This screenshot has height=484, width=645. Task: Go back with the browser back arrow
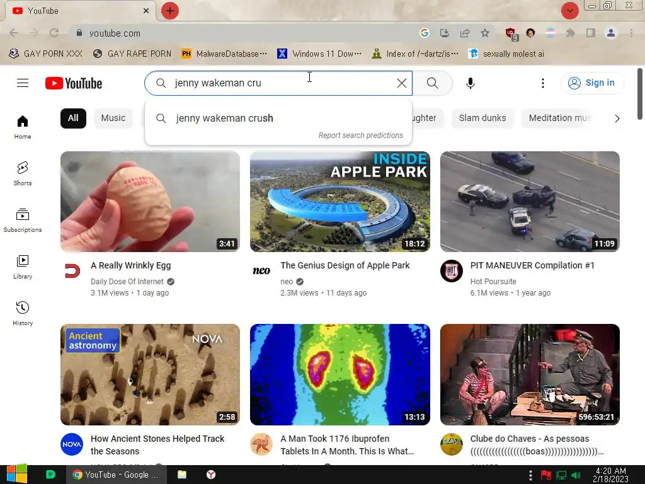(14, 33)
